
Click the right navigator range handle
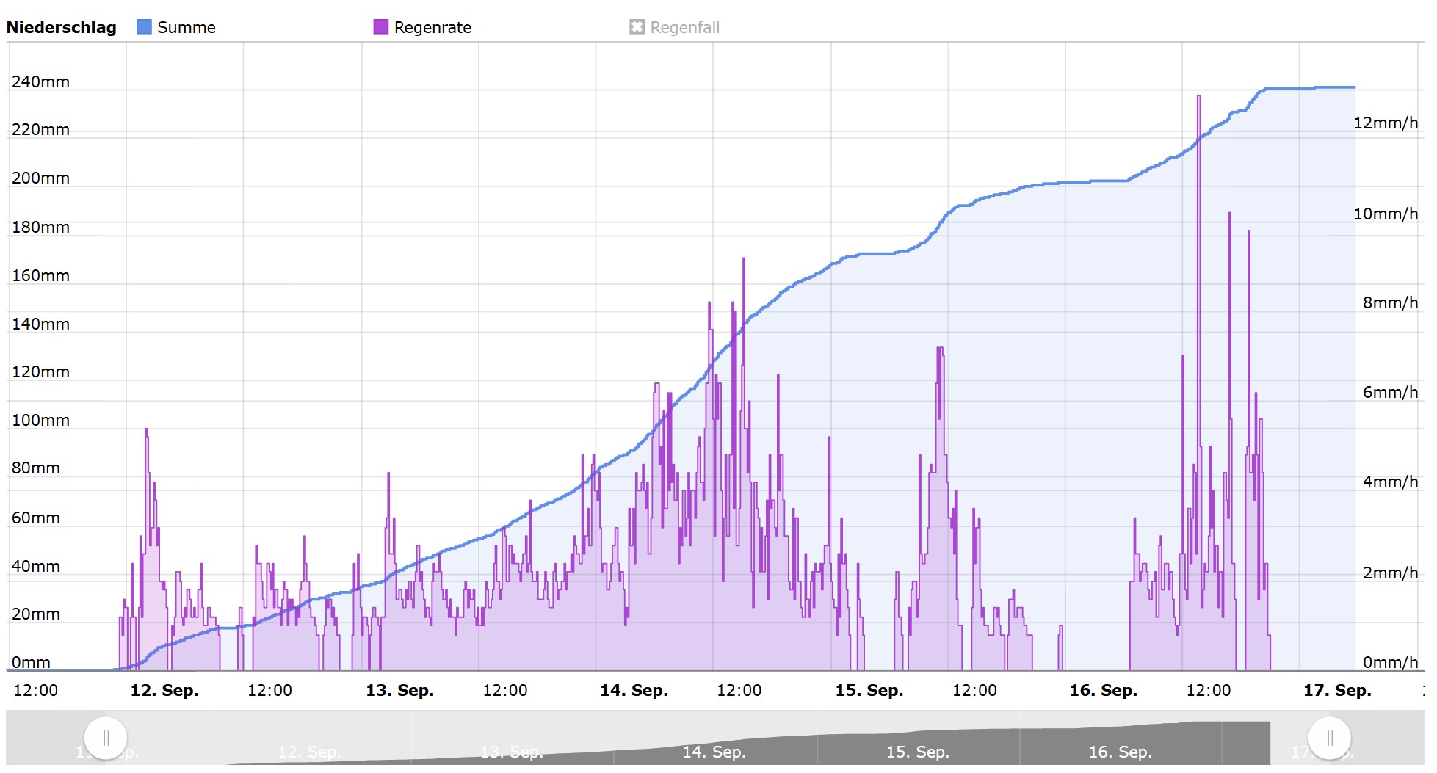click(1329, 738)
